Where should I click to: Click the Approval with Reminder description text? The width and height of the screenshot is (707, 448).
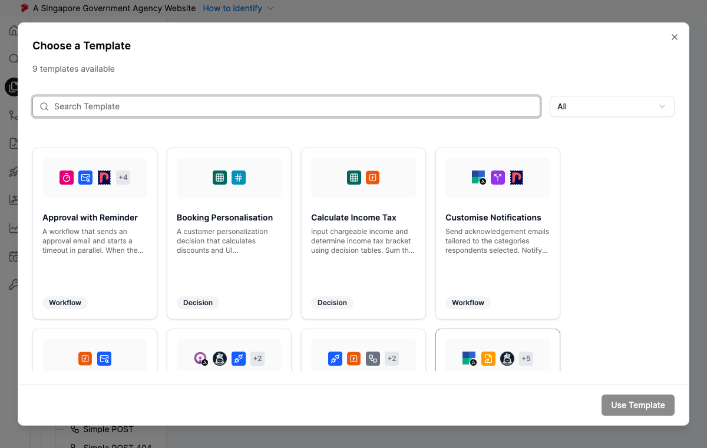tap(93, 241)
